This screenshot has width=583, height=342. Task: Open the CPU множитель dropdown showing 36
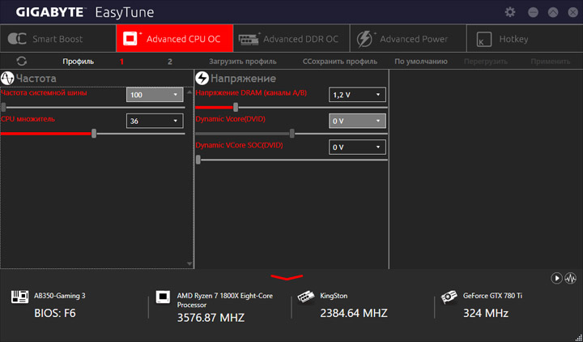[155, 121]
